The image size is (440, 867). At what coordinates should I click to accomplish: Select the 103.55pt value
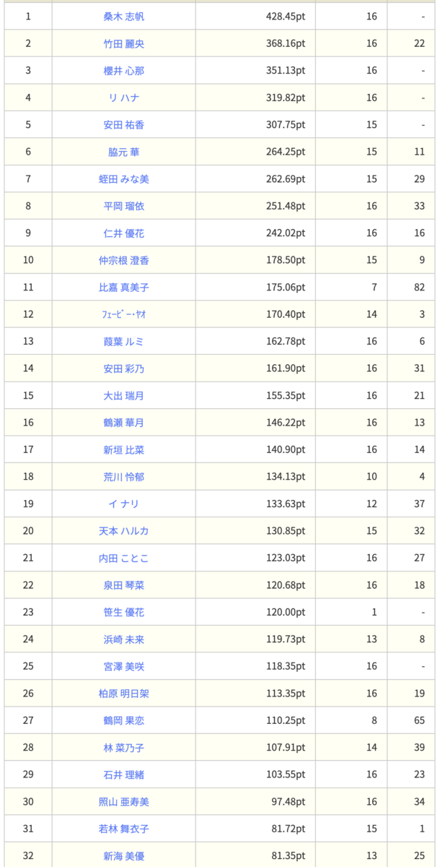coord(286,775)
